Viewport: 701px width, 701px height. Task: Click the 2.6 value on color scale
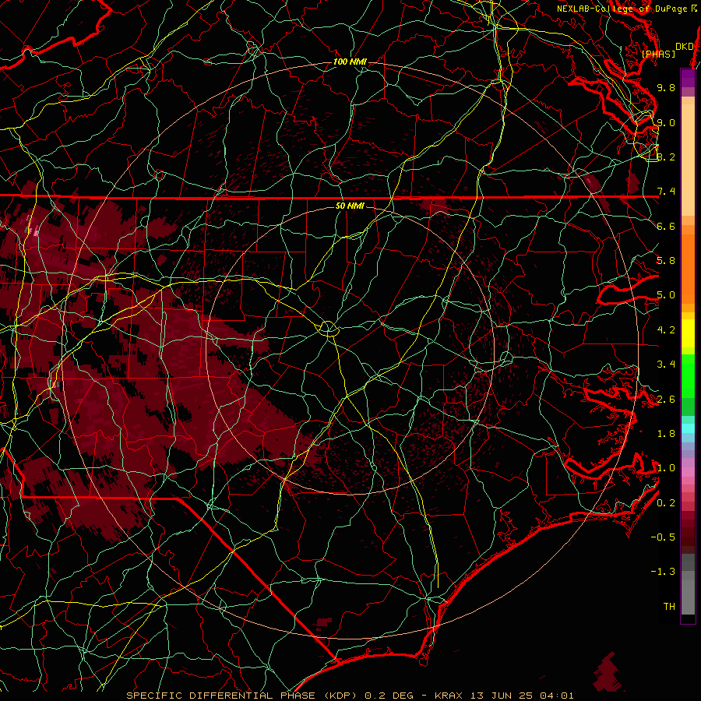(x=666, y=400)
